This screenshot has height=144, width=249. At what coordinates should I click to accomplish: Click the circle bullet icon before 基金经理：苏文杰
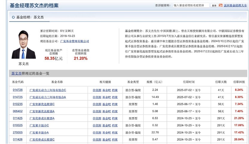pyautogui.click(x=13, y=17)
